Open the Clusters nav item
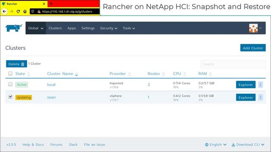Screen dimensions: 271x152 click(55, 28)
